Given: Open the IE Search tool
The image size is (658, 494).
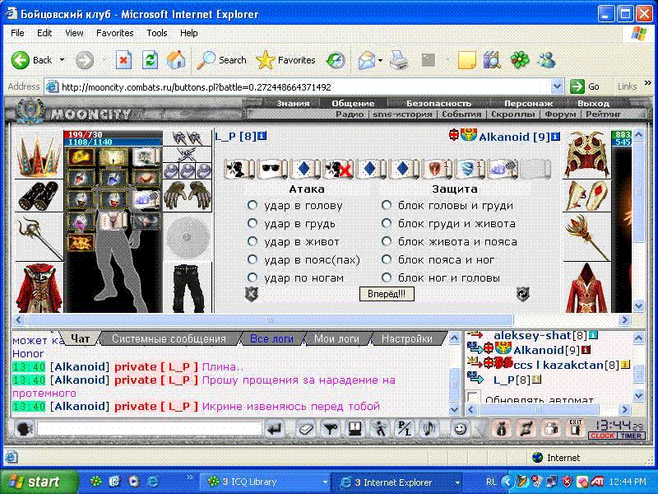Looking at the screenshot, I should pos(221,60).
